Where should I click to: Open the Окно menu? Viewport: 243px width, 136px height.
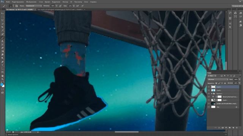pos(86,2)
